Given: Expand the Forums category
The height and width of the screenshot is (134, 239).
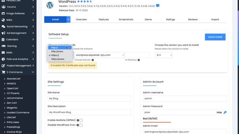Looking at the screenshot, I should tap(33, 7).
